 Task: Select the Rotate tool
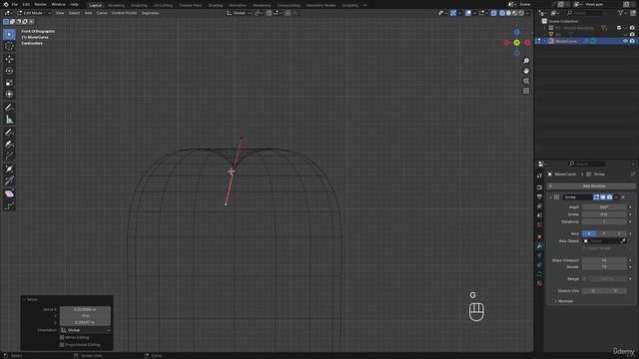coord(9,71)
